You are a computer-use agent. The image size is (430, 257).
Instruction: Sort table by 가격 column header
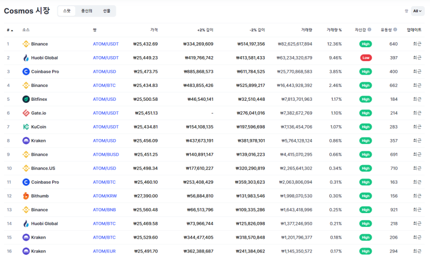pos(154,30)
